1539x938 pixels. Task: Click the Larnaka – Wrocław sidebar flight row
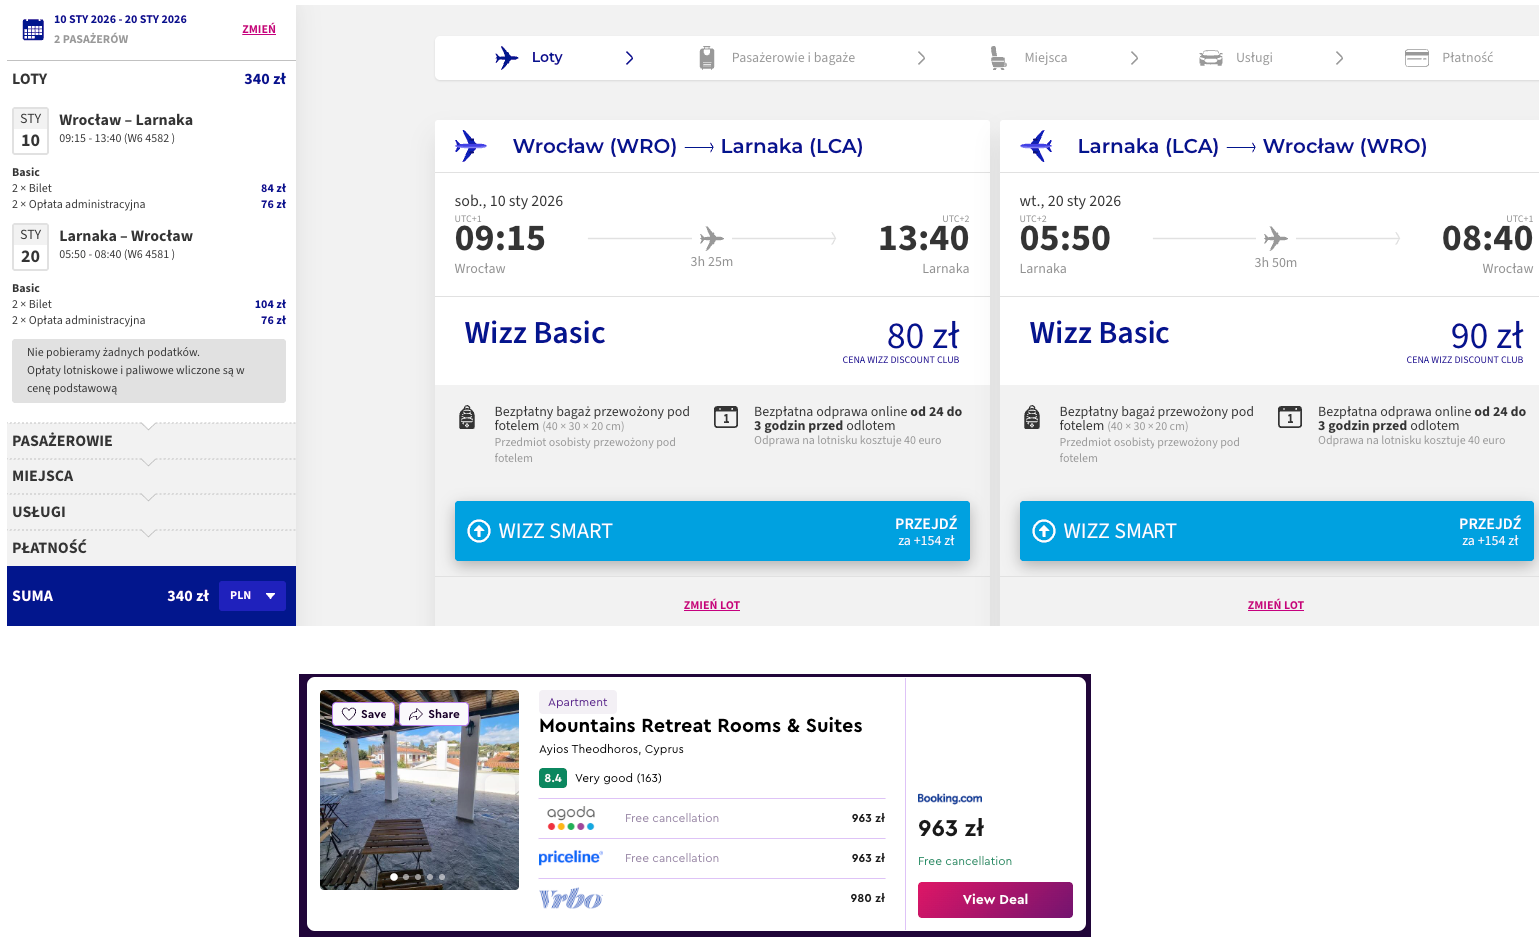[149, 245]
